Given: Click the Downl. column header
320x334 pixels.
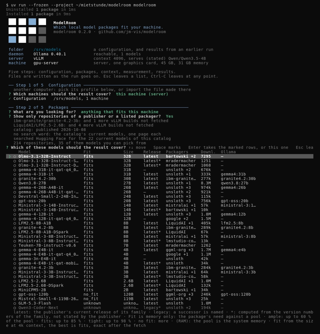Looking at the screenshot, I should click(208, 152).
